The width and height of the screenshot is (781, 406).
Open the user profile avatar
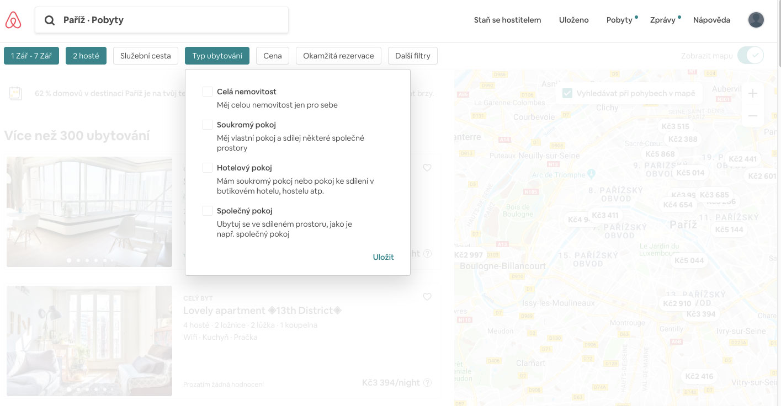756,20
